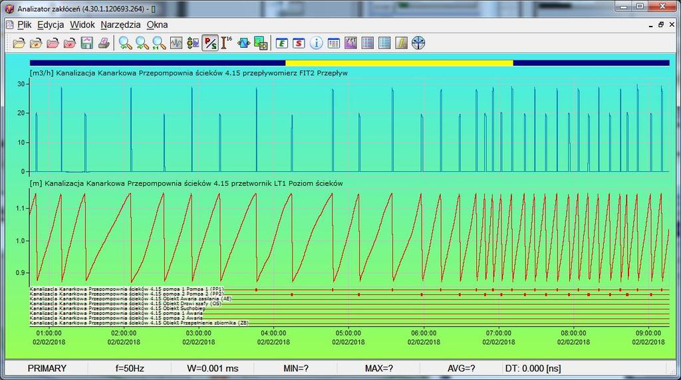Click the W=0.001 ms status field
The image size is (681, 380).
tap(213, 368)
